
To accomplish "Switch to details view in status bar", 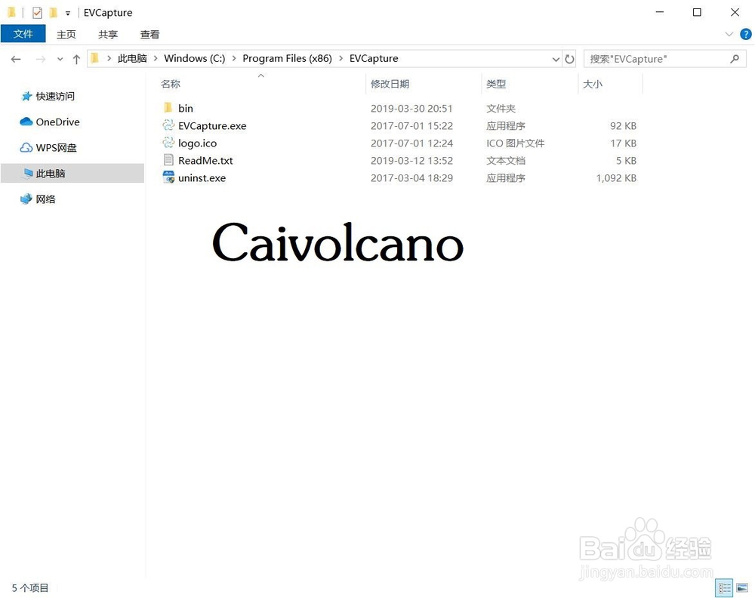I will click(x=724, y=588).
